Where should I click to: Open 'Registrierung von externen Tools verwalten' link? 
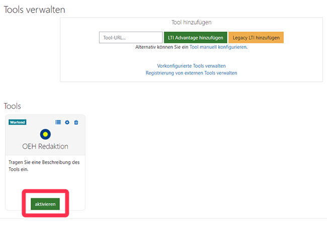click(191, 73)
